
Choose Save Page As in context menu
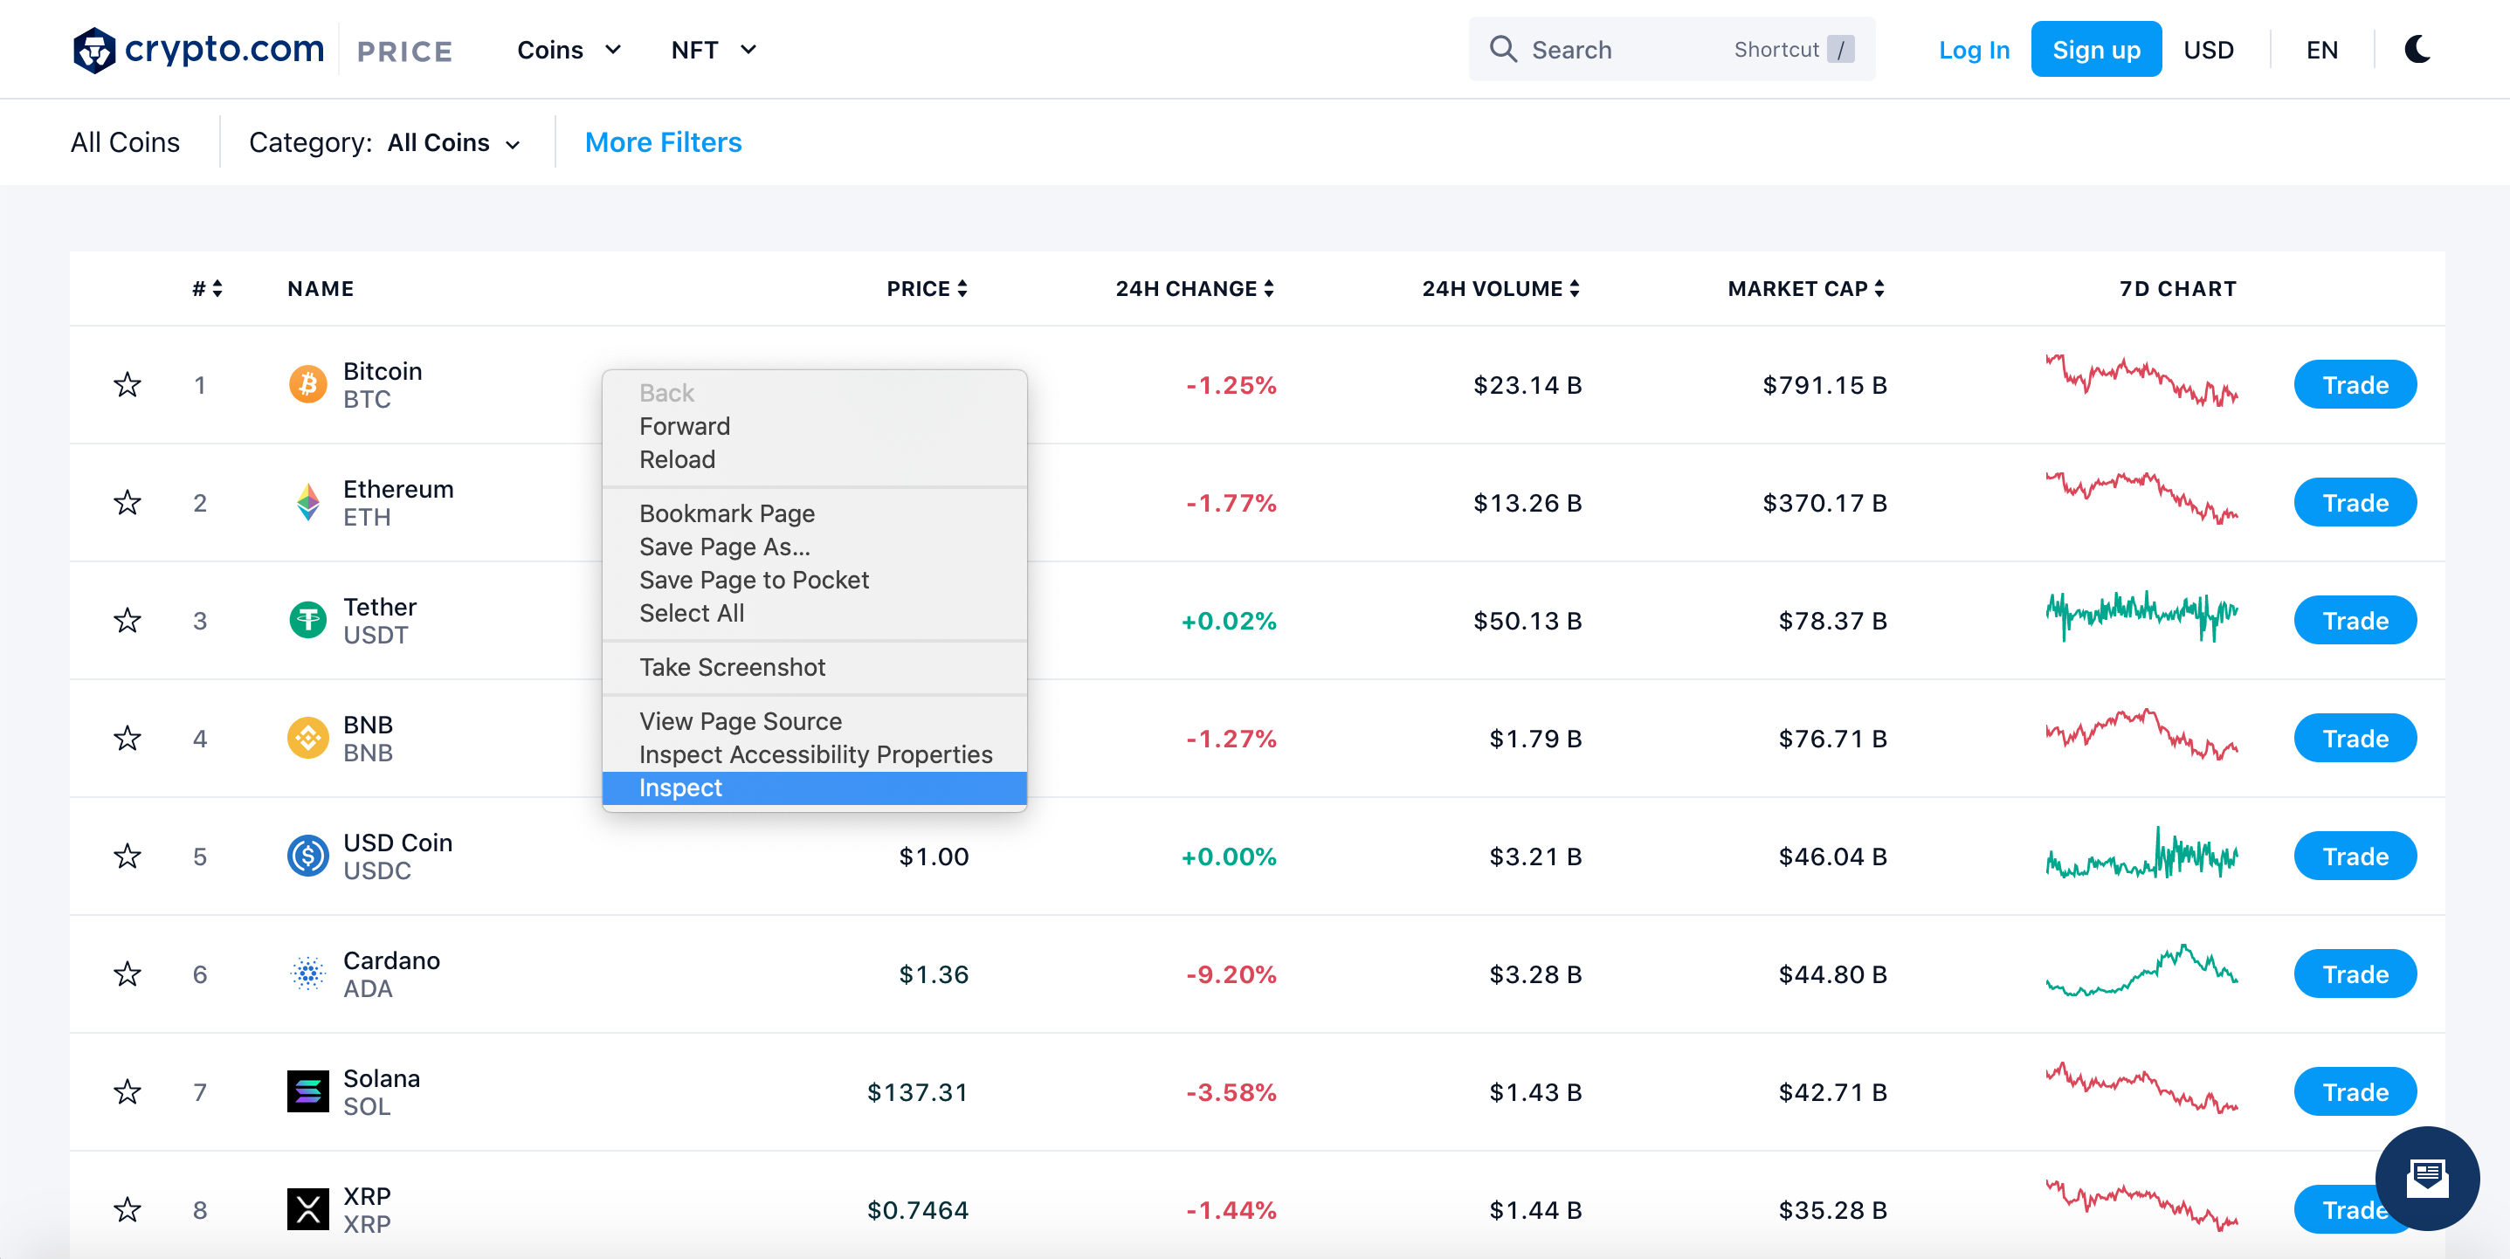click(x=815, y=547)
